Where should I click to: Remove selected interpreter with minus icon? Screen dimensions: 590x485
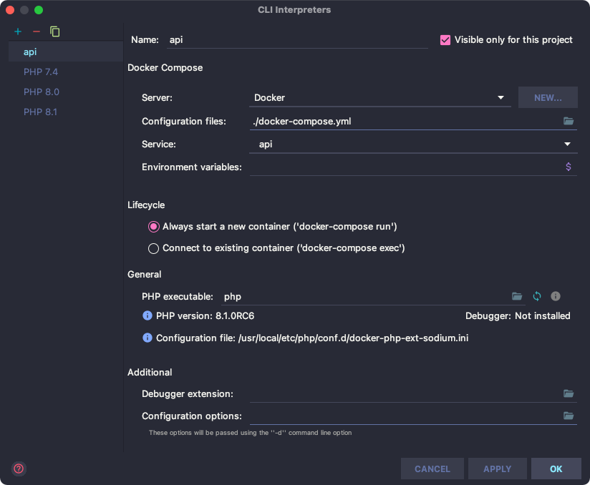tap(36, 31)
